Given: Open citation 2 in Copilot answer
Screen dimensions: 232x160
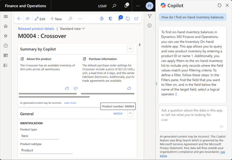Looking at the screenshot, I should point(176,94).
